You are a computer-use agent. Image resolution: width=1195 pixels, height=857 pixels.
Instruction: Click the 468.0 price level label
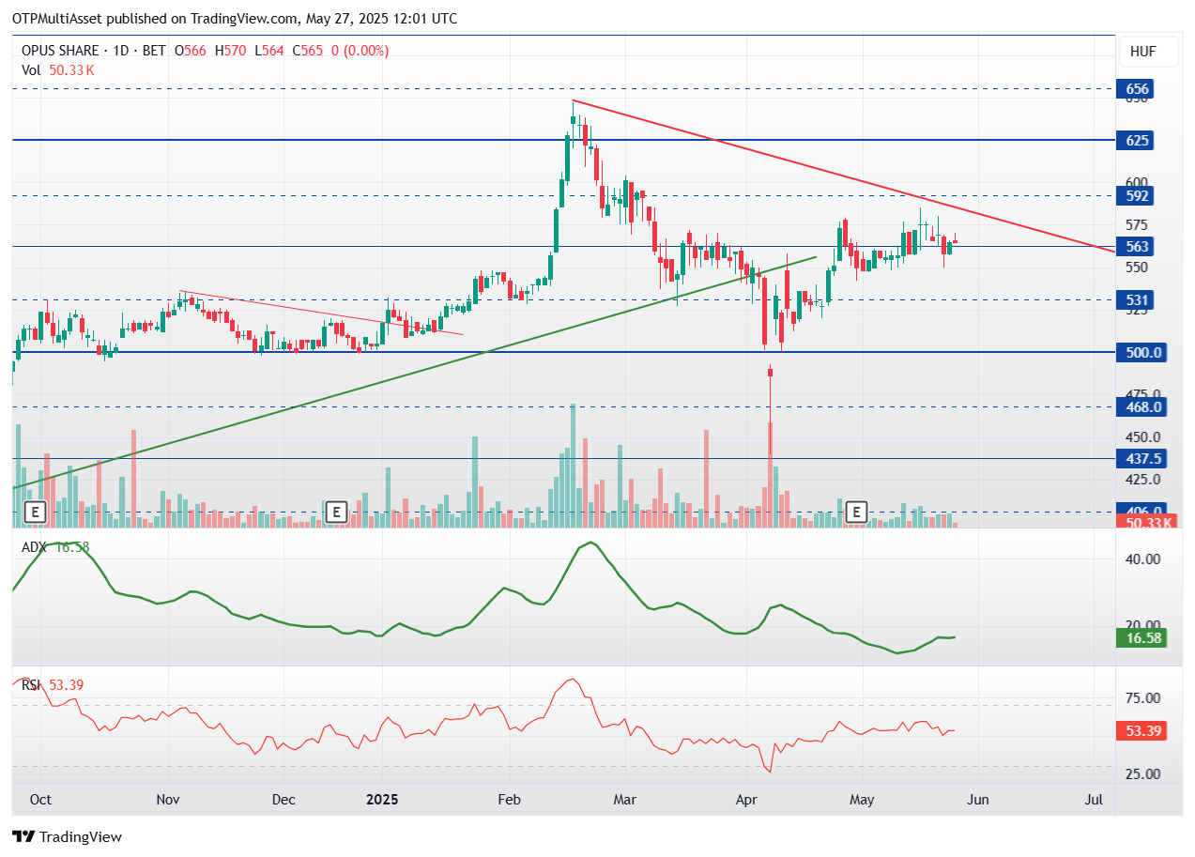pos(1141,406)
